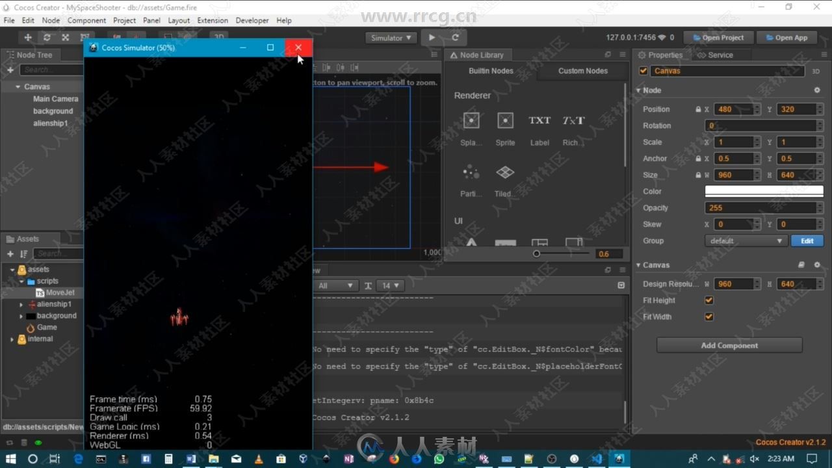This screenshot has height=468, width=832.
Task: Open the Extension menu
Action: [x=213, y=20]
